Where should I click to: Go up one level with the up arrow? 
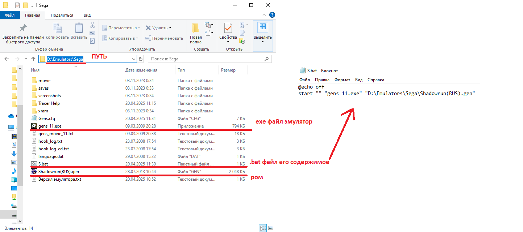coord(33,59)
